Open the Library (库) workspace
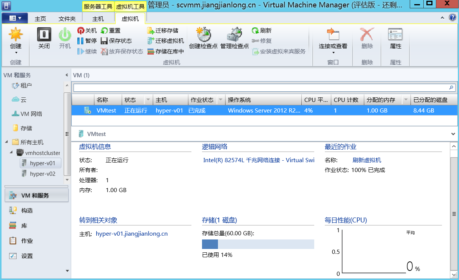 (36, 225)
